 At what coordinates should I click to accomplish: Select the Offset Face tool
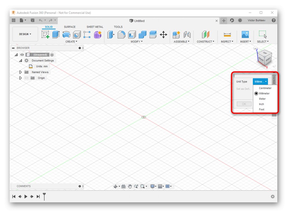tap(153, 35)
